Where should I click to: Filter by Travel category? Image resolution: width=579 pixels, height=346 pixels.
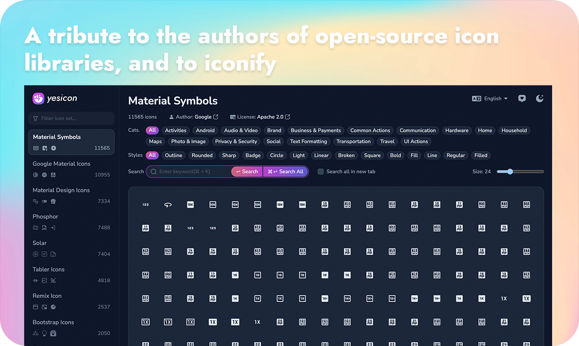[x=387, y=142]
